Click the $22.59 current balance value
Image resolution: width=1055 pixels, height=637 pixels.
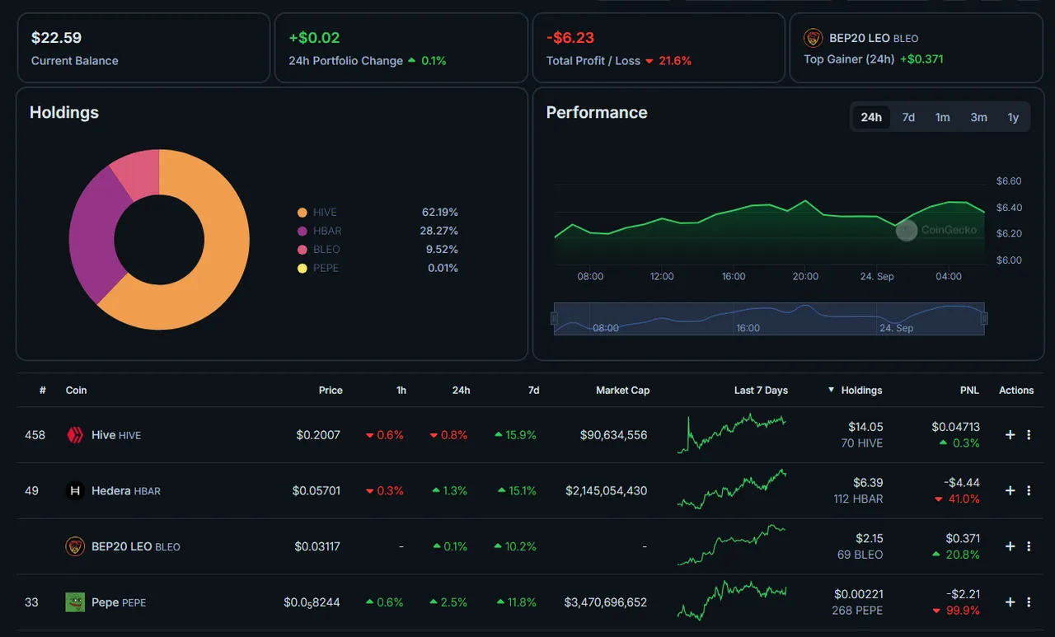[56, 38]
